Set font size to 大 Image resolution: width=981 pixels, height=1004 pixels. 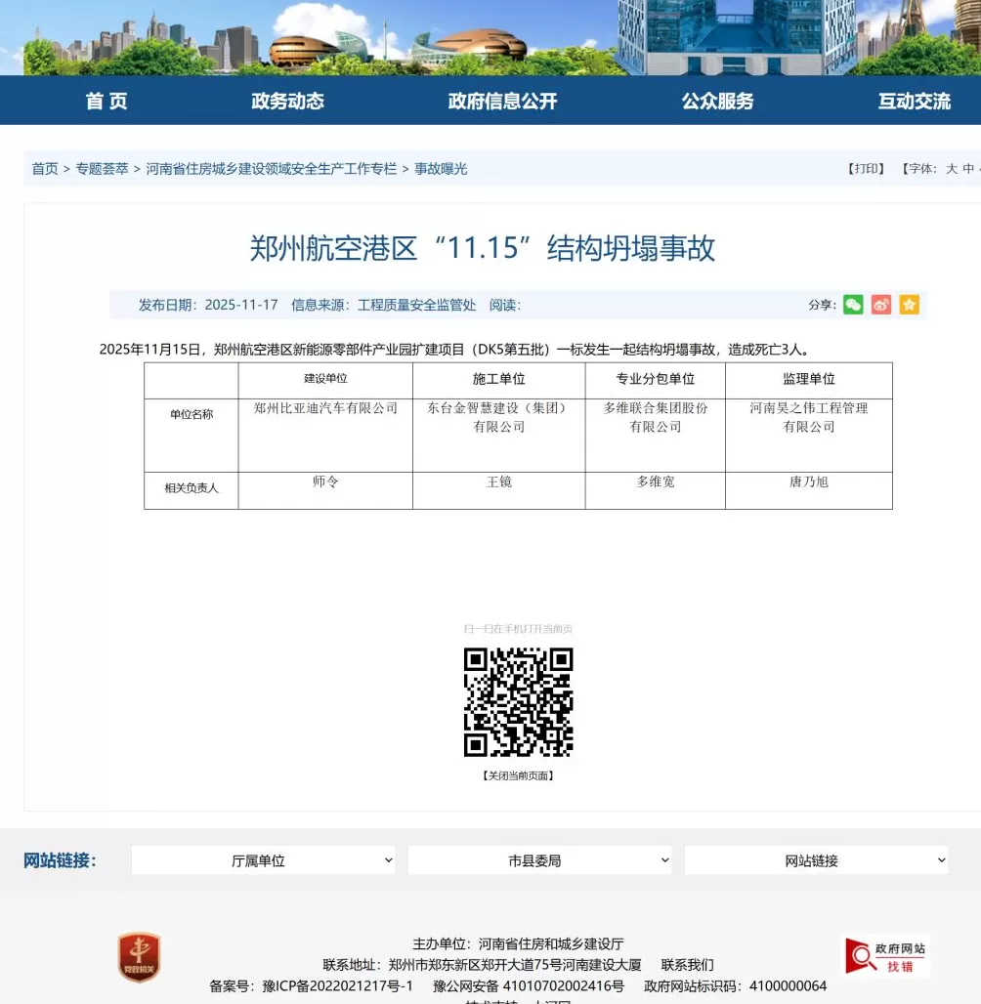pyautogui.click(x=950, y=168)
